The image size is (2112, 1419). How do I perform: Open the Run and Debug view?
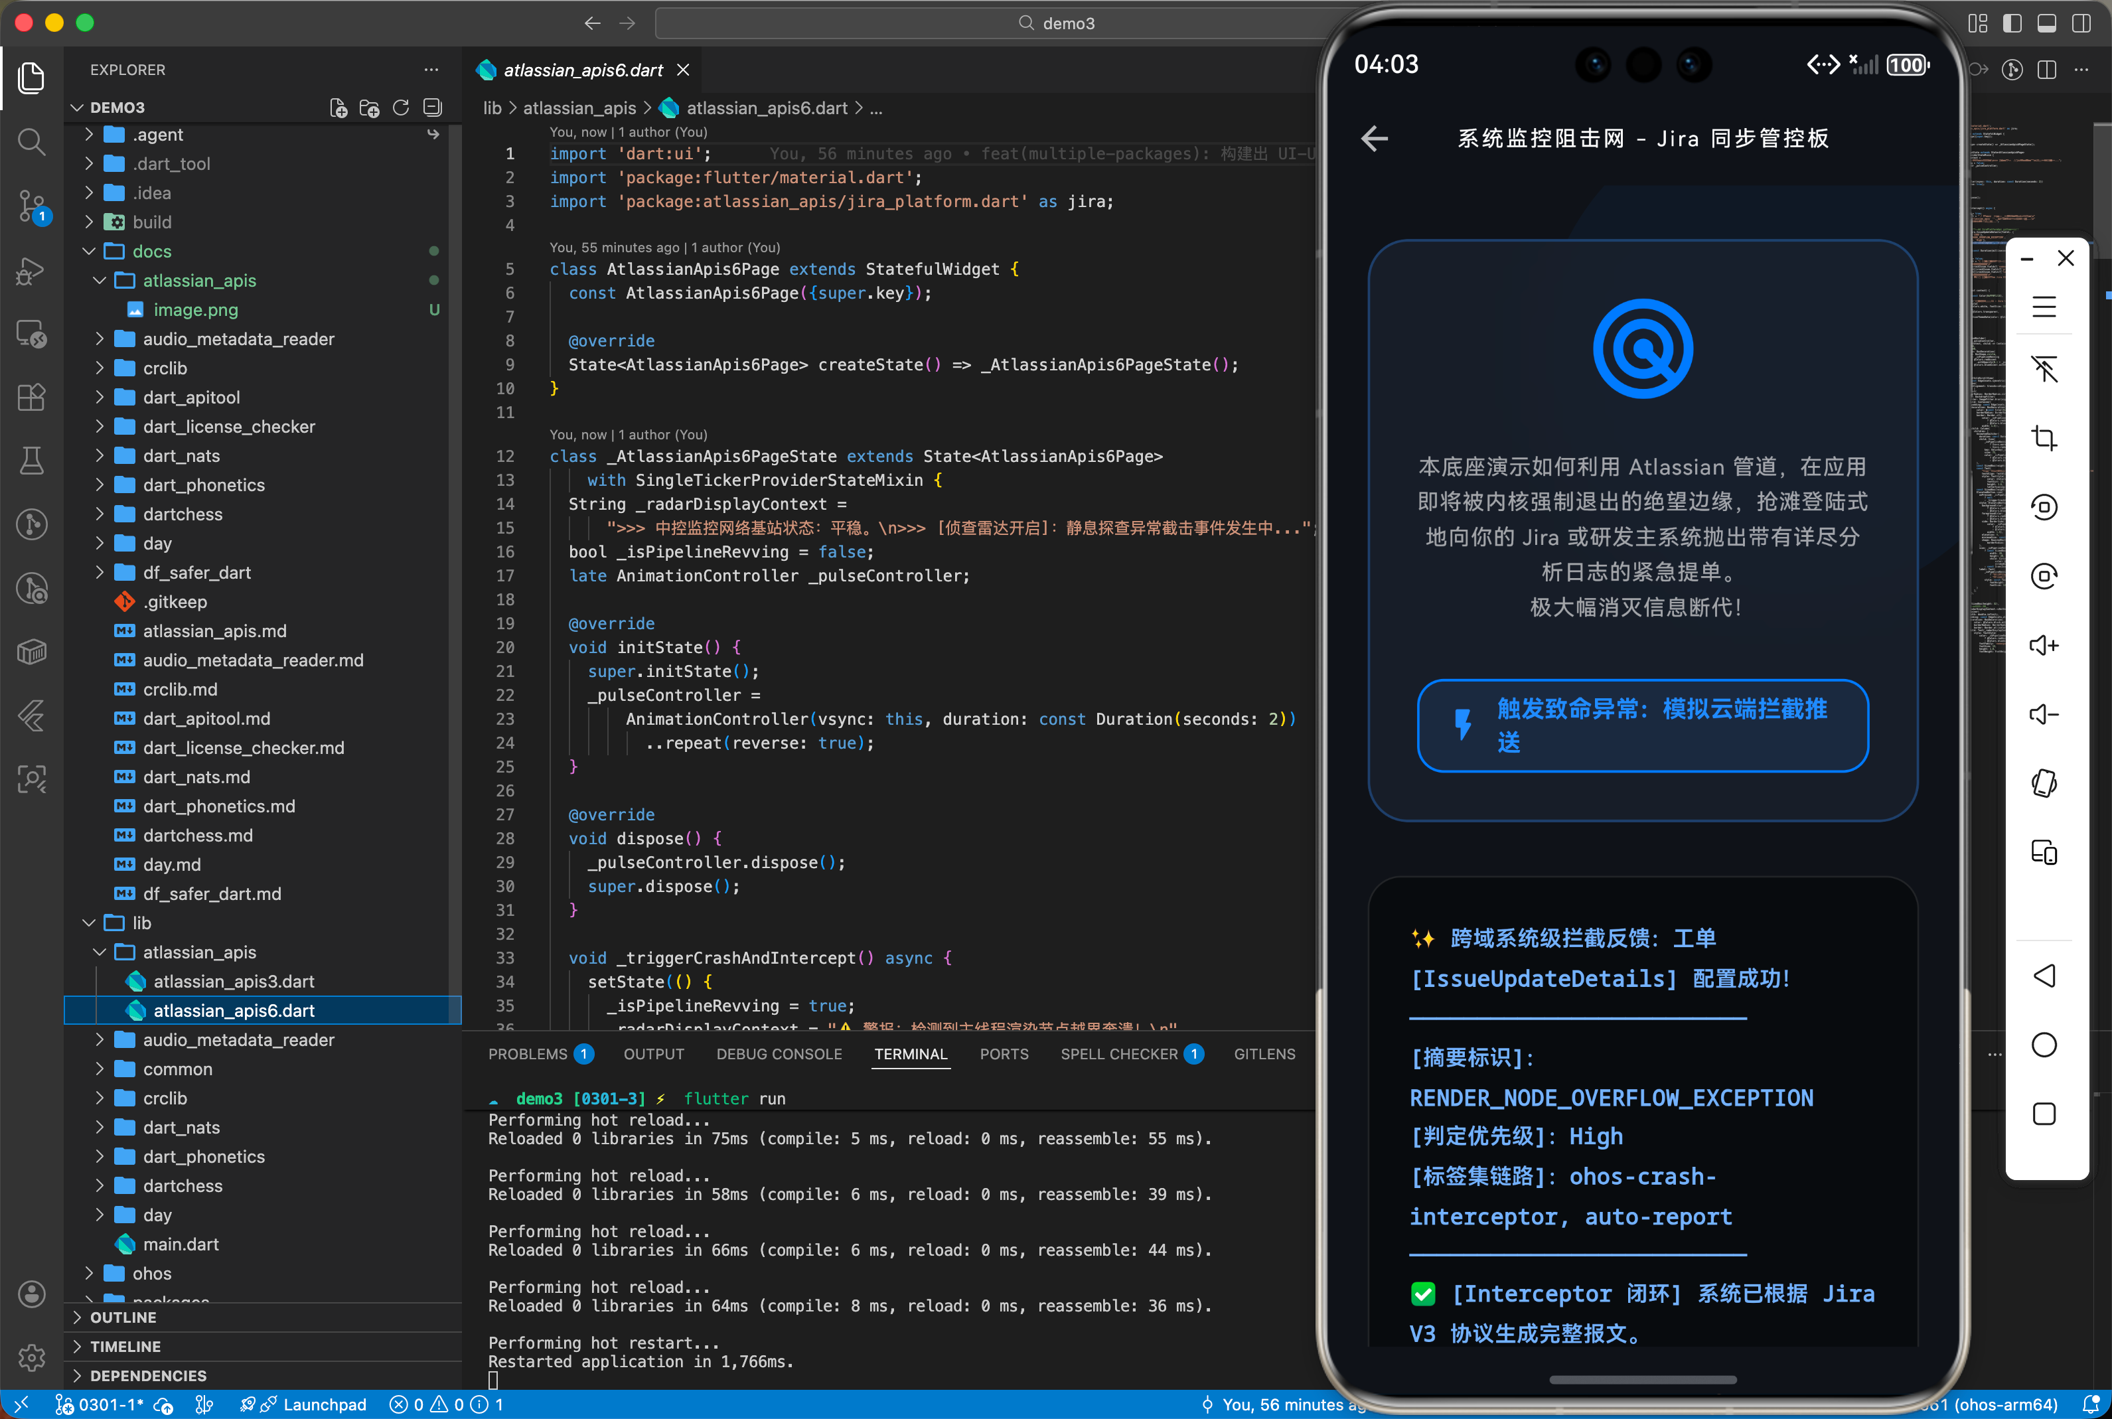[32, 271]
